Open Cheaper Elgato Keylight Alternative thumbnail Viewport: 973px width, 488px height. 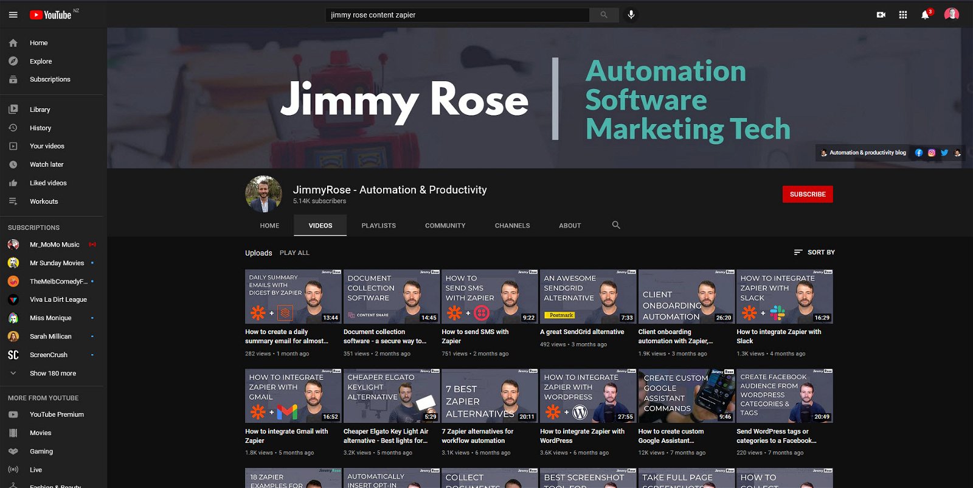391,396
